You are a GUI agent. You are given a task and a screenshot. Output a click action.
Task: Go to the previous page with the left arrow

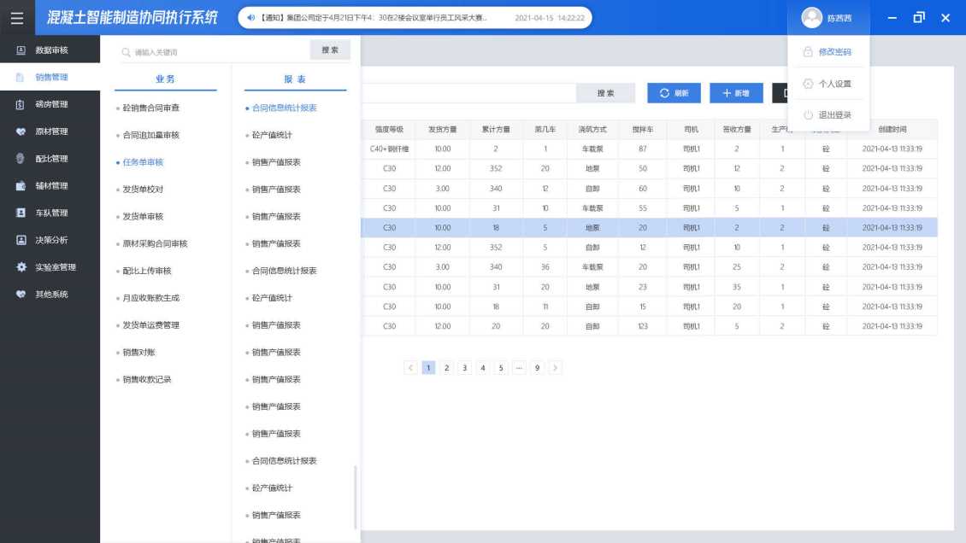[410, 368]
